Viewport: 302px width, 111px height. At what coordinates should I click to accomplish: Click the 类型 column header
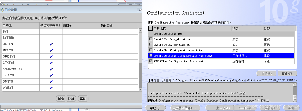(x=279, y=28)
